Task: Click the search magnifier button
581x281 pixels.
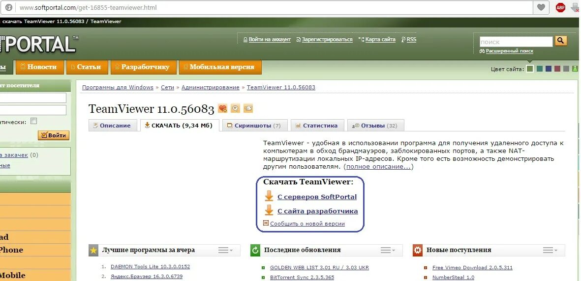Action: [561, 41]
